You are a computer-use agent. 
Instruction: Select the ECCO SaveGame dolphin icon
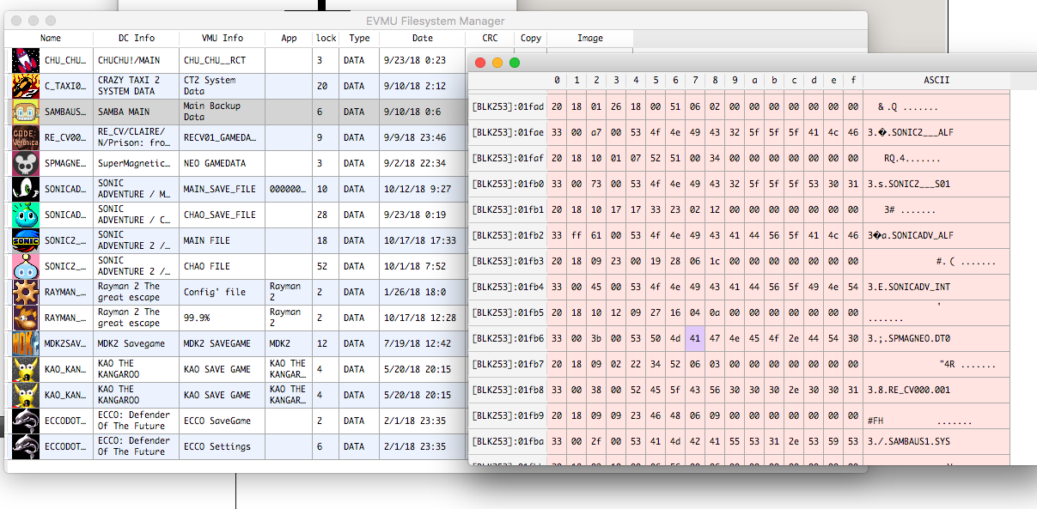pos(26,421)
